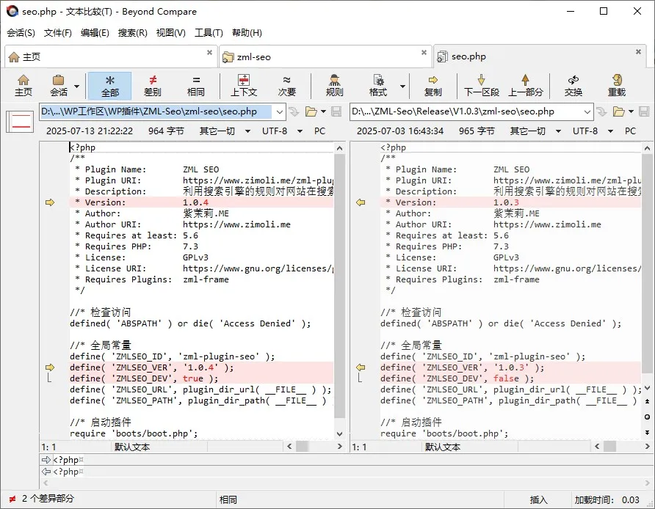Close the seo.php tab
The image size is (655, 509).
coord(638,52)
